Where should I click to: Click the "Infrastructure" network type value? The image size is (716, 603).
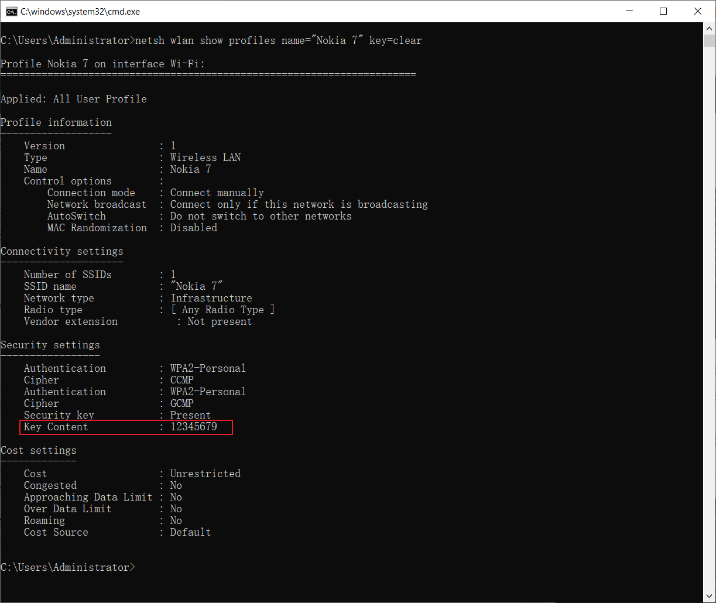coord(211,298)
